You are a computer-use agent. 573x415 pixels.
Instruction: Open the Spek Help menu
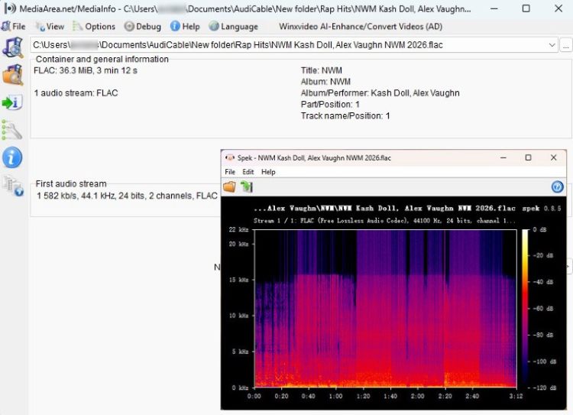coord(268,172)
